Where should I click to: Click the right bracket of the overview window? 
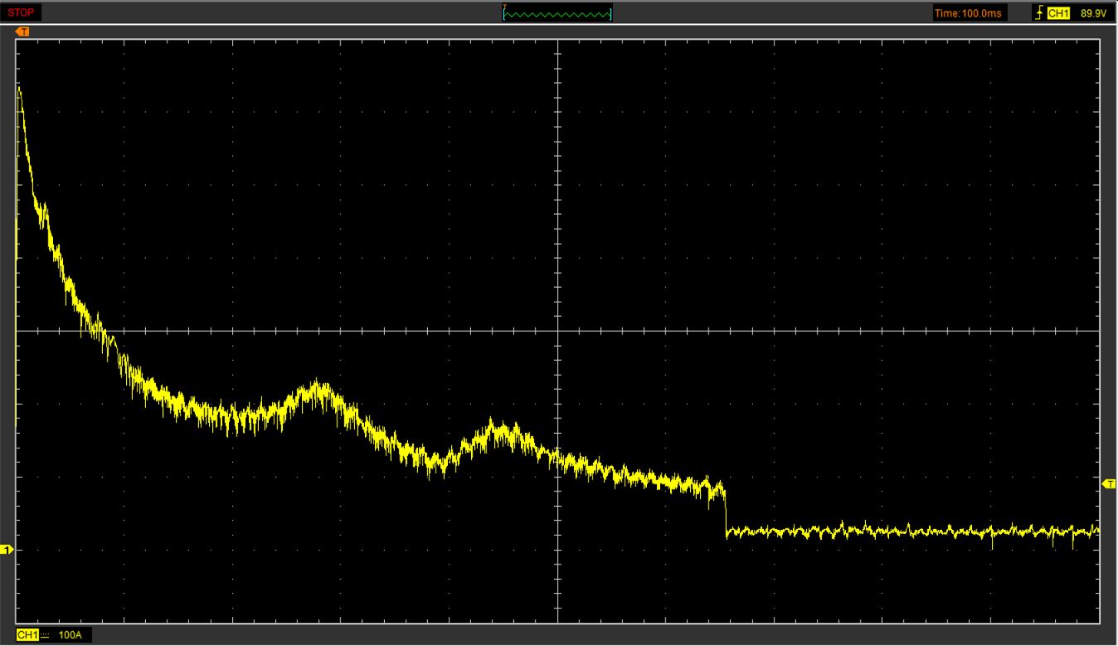[x=610, y=14]
